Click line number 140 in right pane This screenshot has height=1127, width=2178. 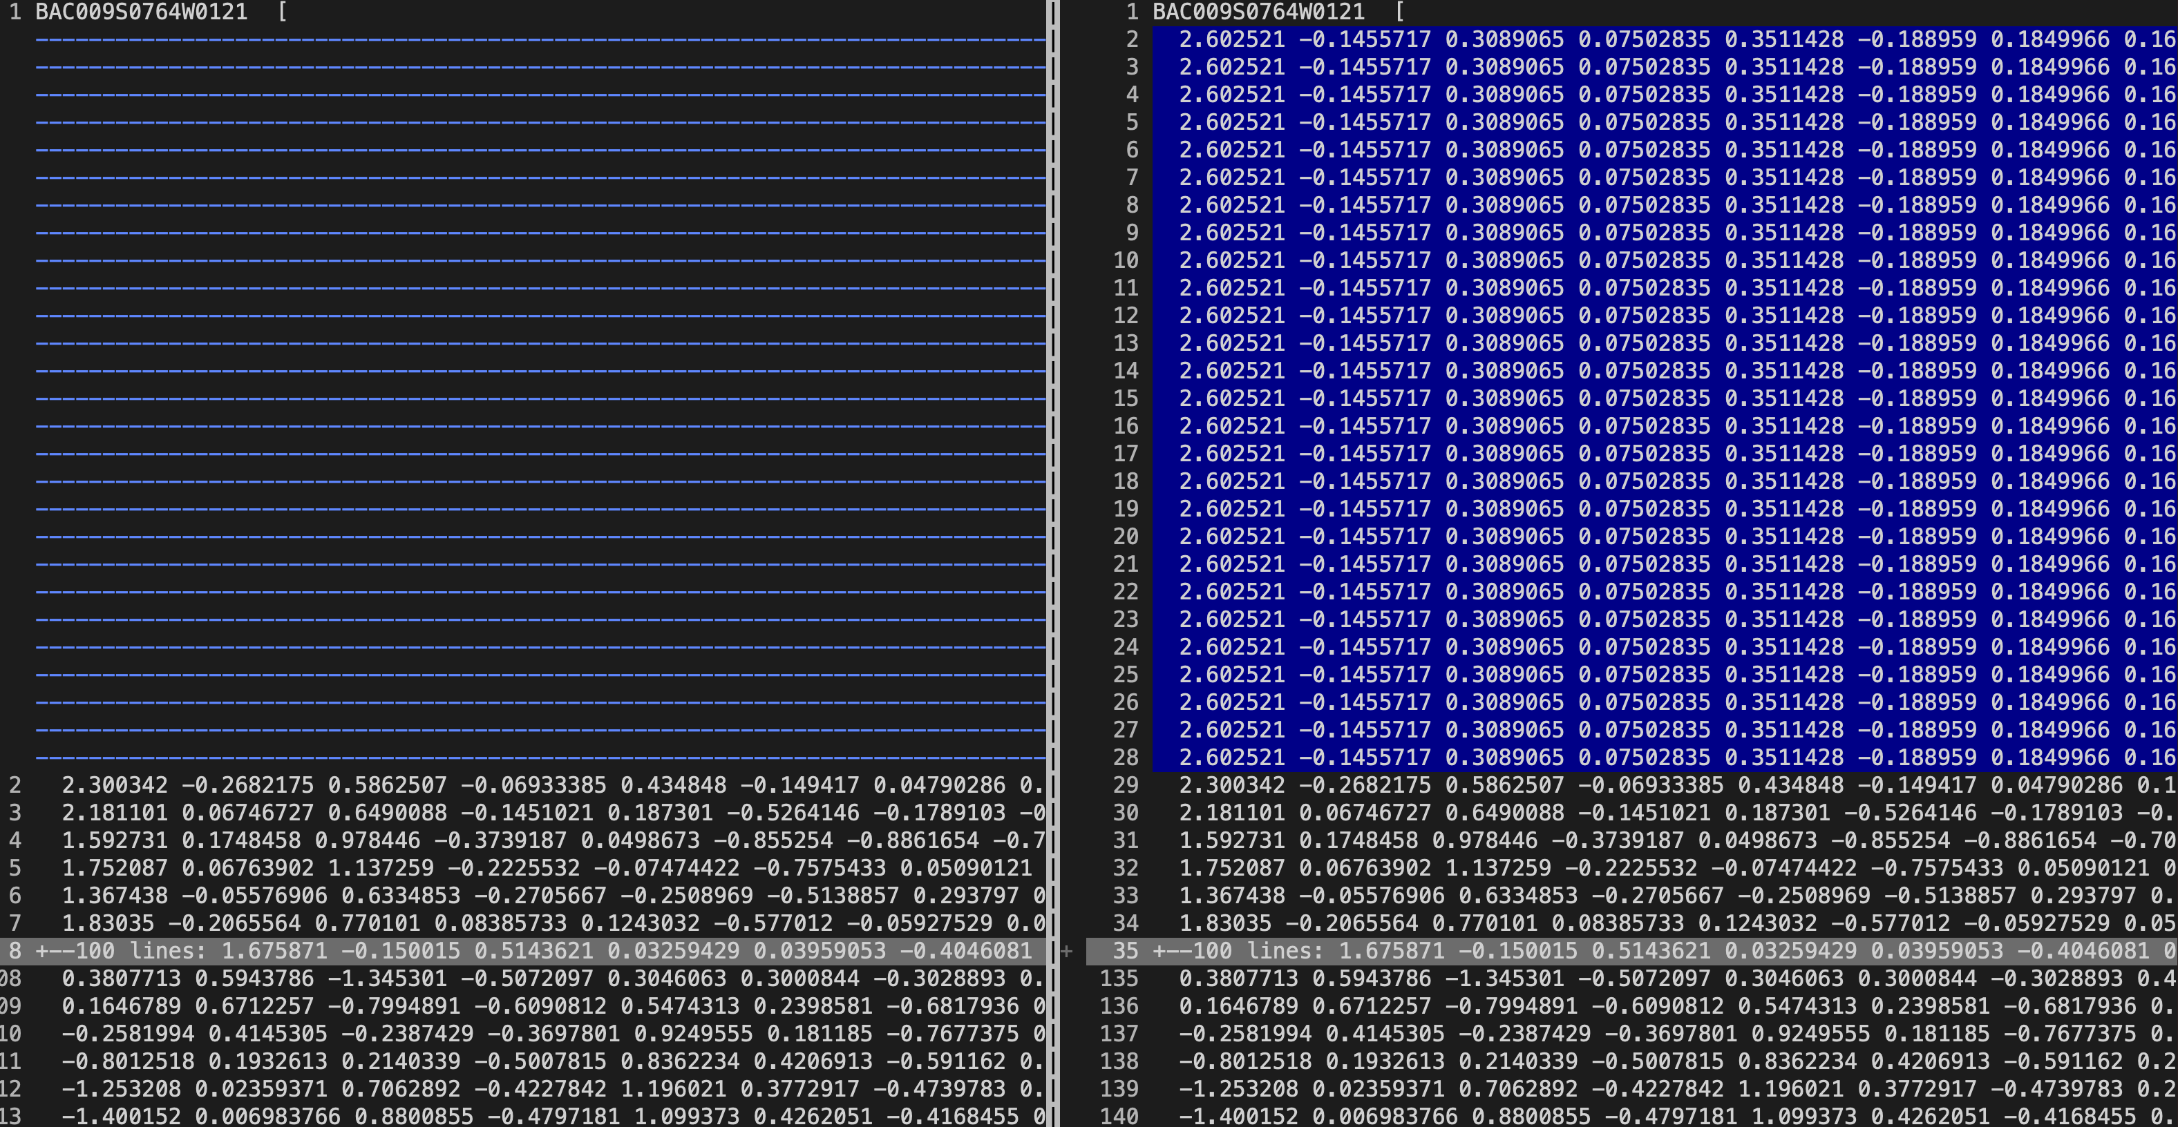[x=1119, y=1117]
